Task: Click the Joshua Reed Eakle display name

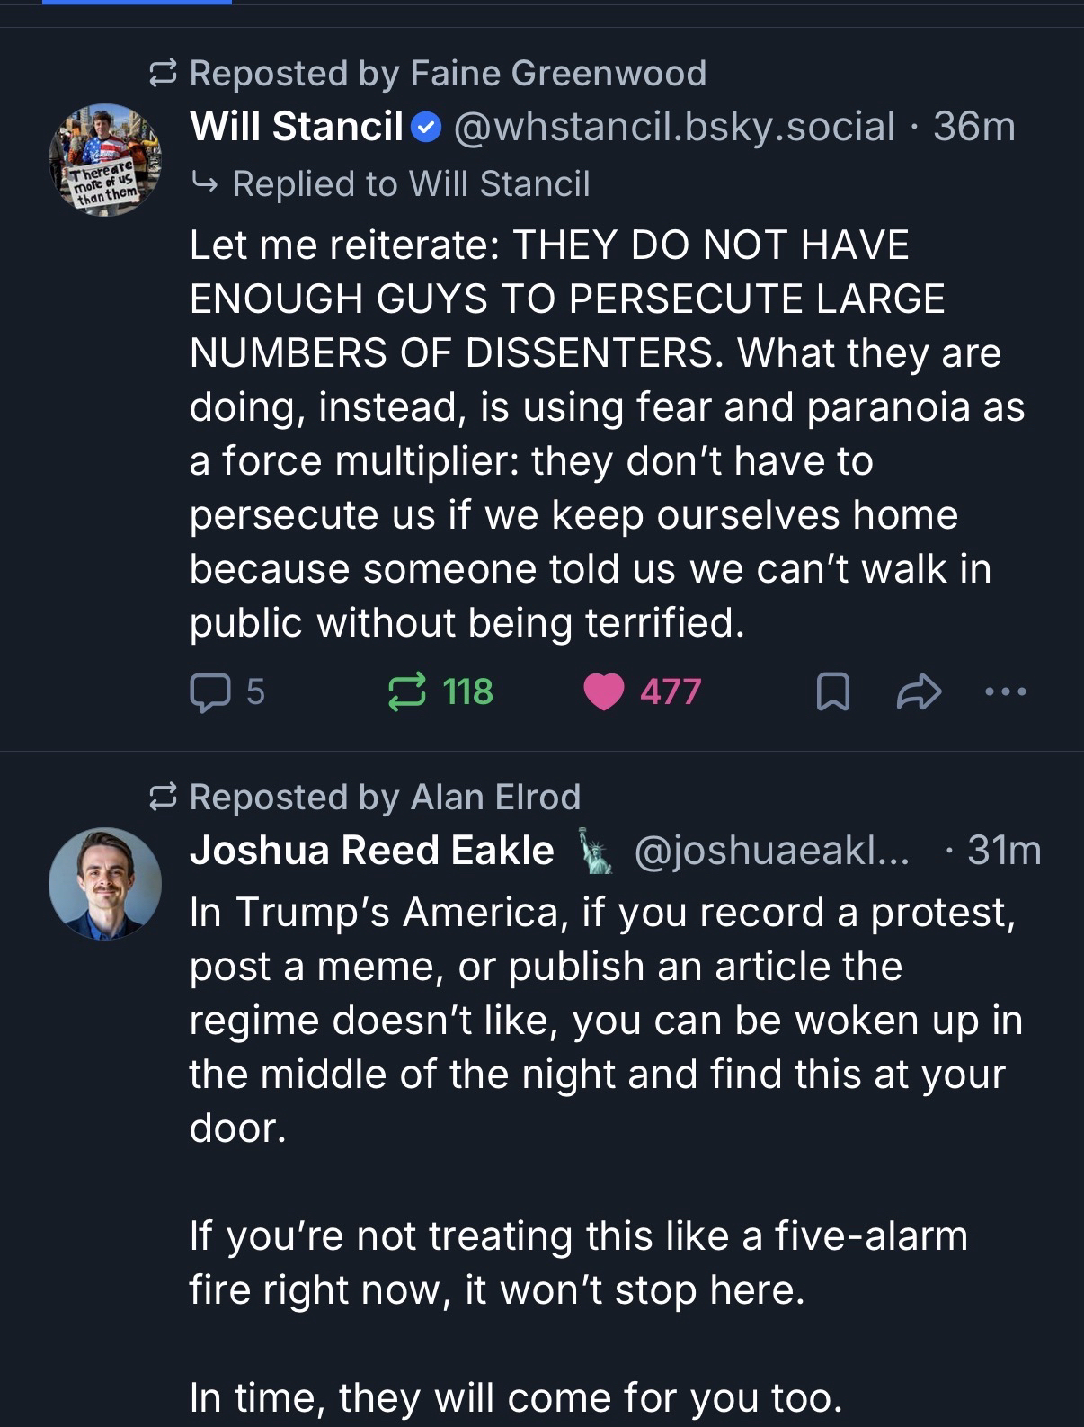Action: [x=371, y=851]
